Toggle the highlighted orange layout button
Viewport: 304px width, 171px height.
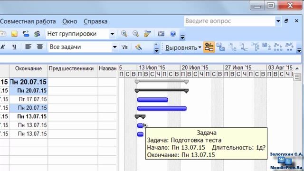click(x=209, y=47)
